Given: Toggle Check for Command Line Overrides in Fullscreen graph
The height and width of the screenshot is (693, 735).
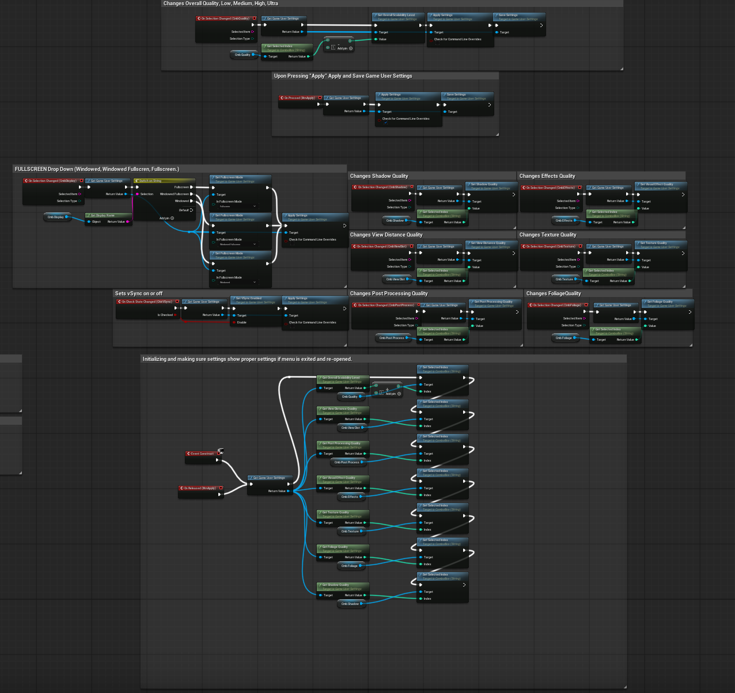Looking at the screenshot, I should pyautogui.click(x=292, y=243).
